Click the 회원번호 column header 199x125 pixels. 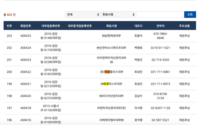point(26,26)
